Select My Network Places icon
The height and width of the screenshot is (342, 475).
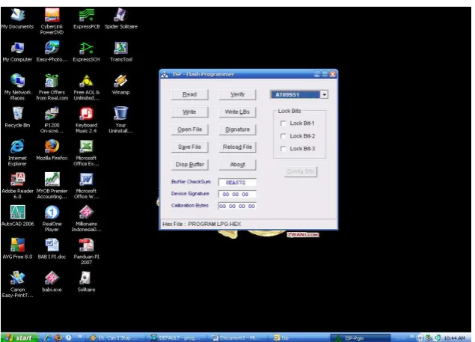pyautogui.click(x=17, y=87)
